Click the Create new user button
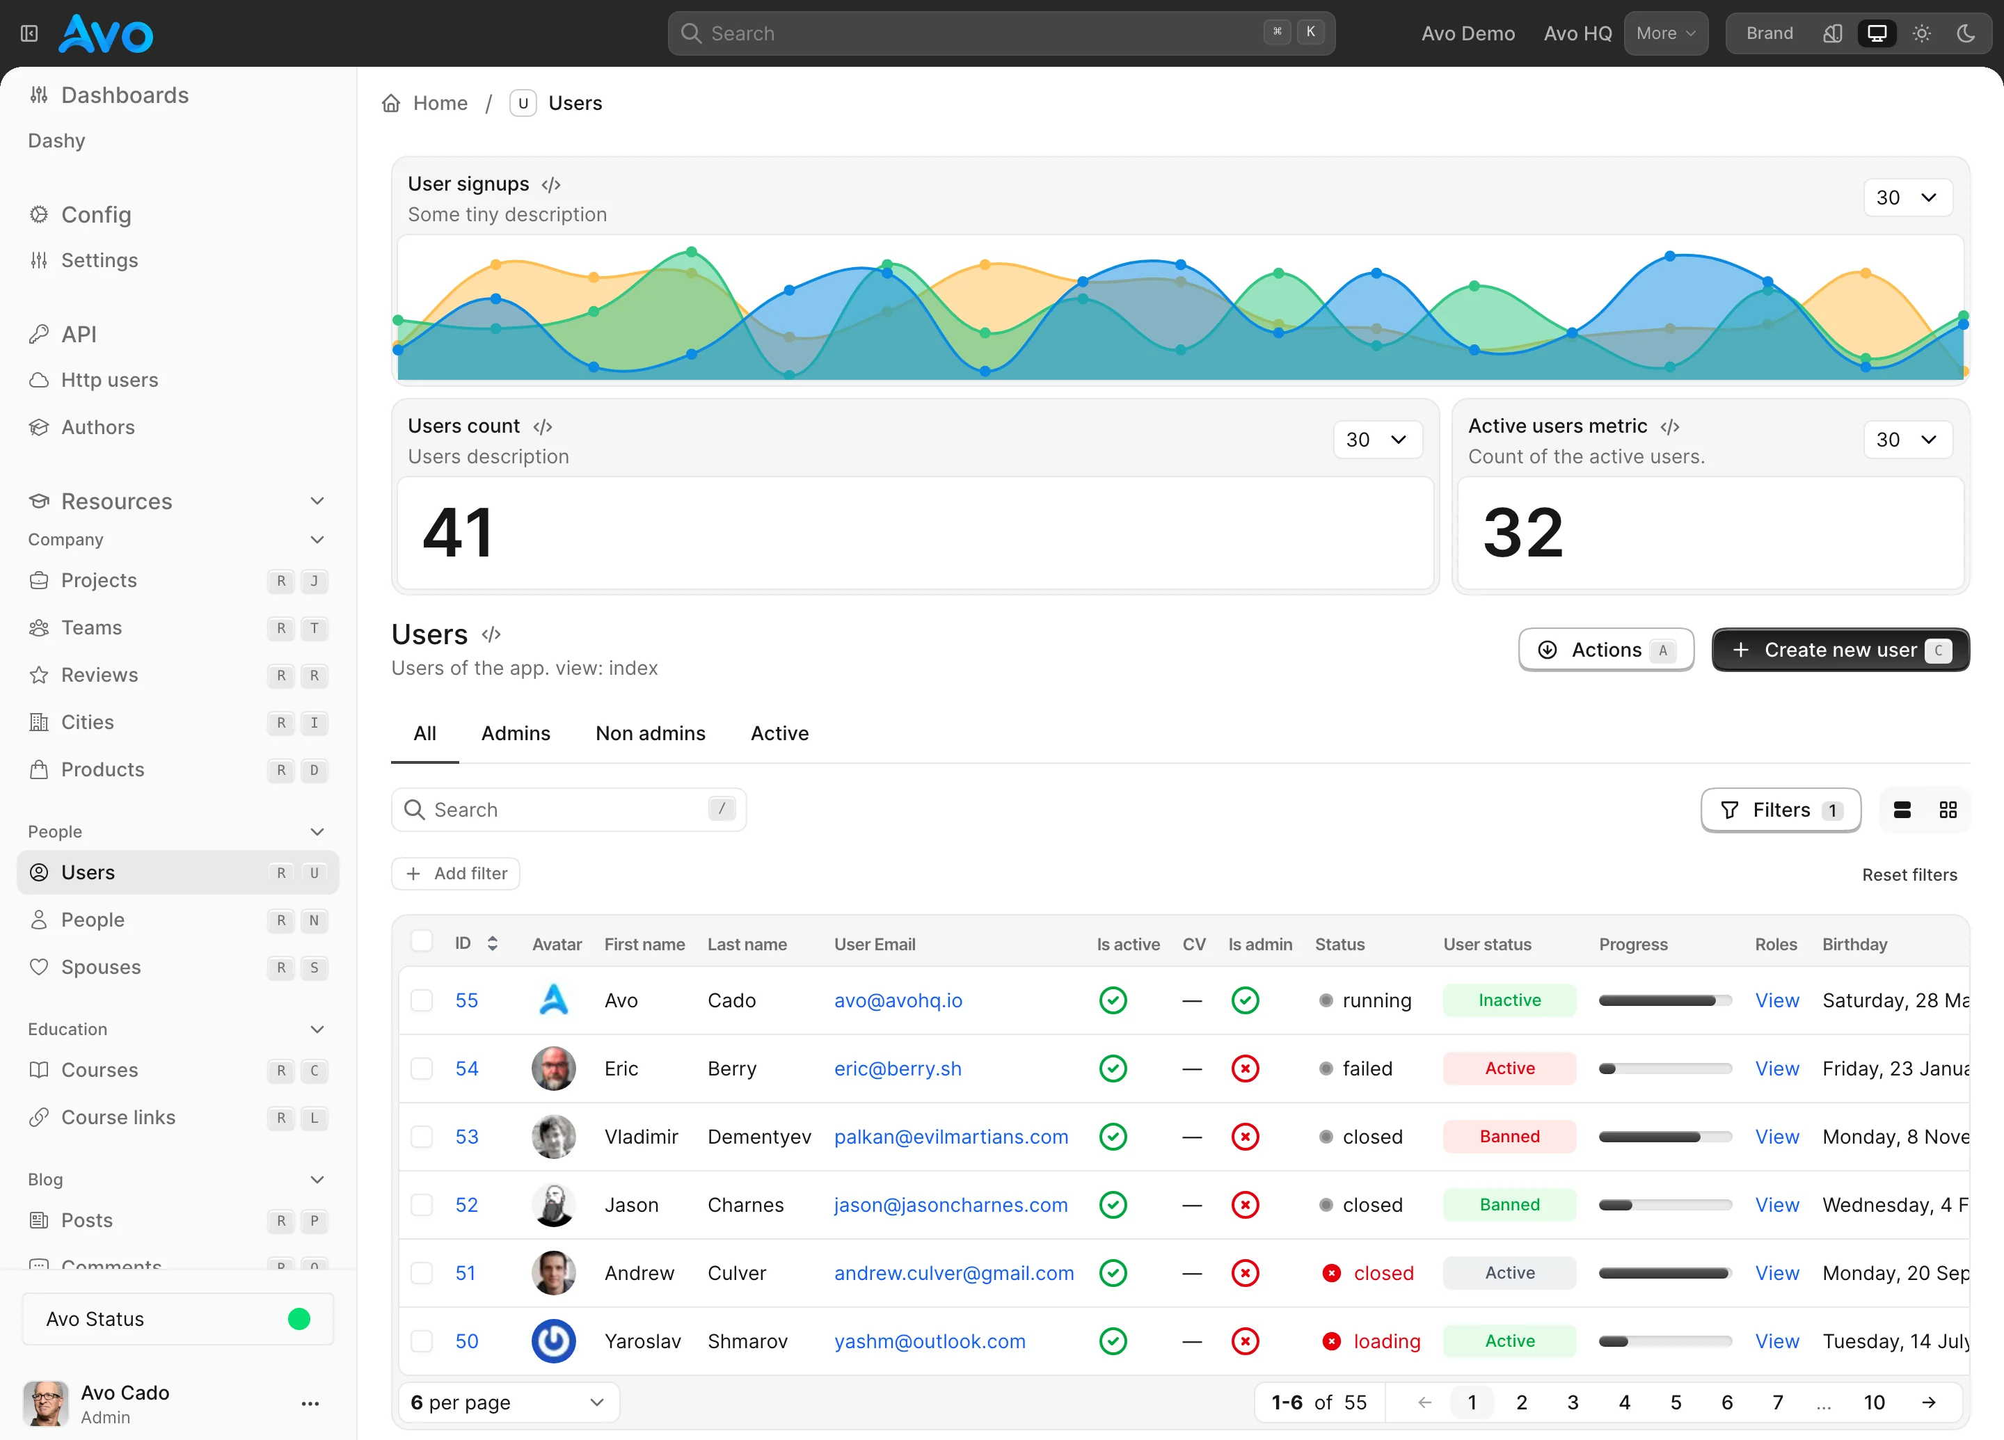Image resolution: width=2004 pixels, height=1440 pixels. pyautogui.click(x=1840, y=650)
